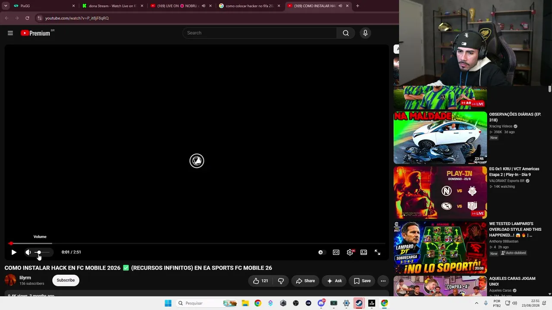Toggle subtitles with the CC button
Image resolution: width=552 pixels, height=310 pixels.
coord(336,252)
